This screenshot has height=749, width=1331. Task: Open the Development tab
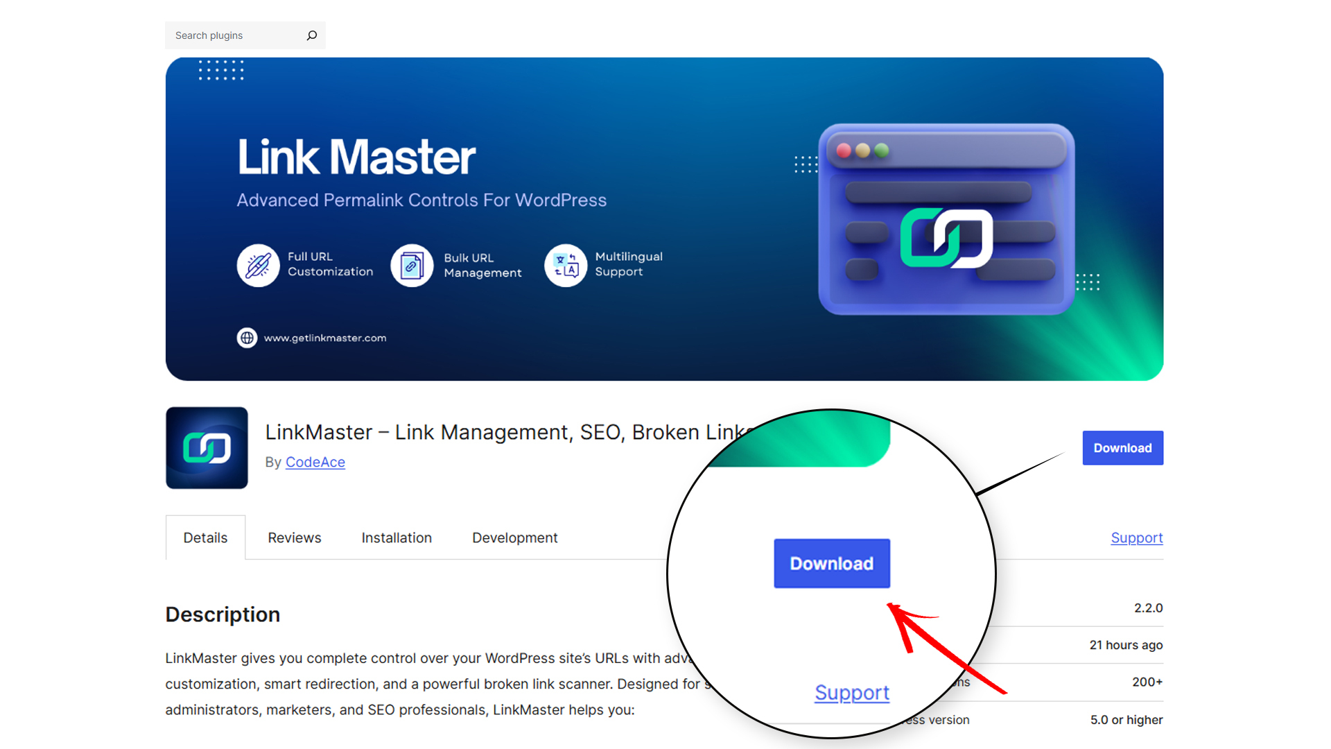(x=514, y=537)
